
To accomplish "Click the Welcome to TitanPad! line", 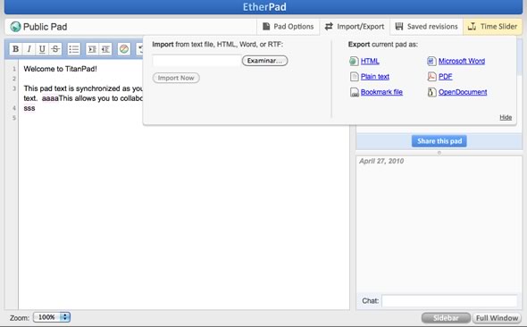I will 60,69.
